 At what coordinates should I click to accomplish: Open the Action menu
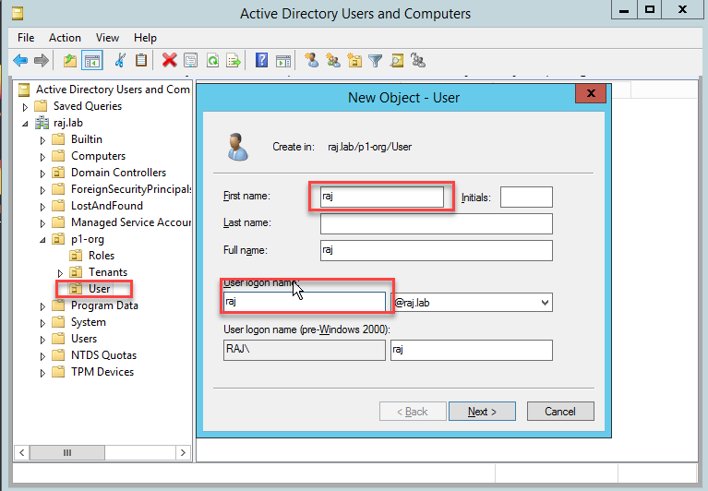[65, 38]
